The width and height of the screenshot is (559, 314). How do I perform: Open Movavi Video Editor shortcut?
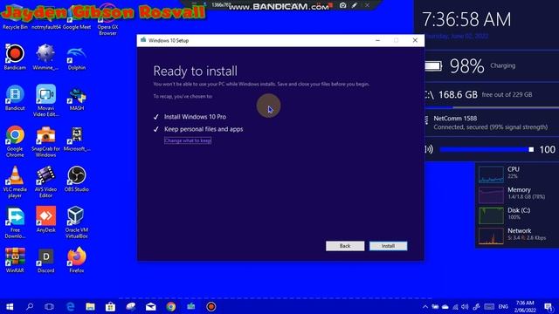pyautogui.click(x=45, y=100)
